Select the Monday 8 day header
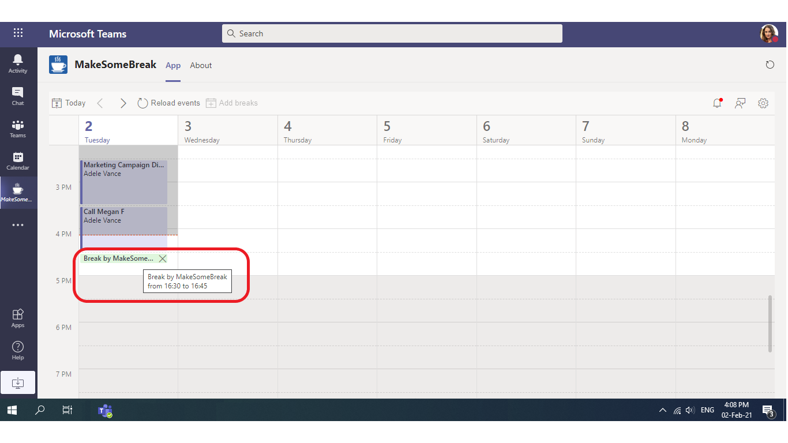The image size is (788, 443). (725, 131)
